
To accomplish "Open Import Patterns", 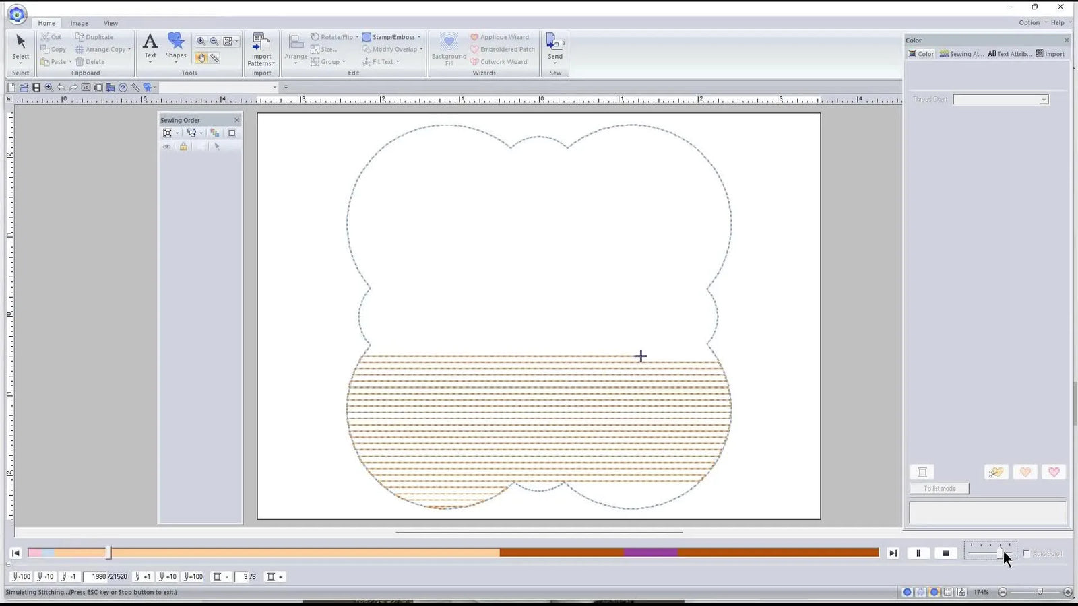I will coord(261,49).
